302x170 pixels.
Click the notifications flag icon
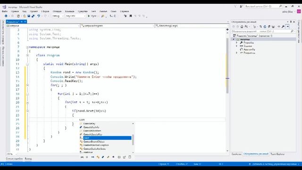tap(235, 6)
